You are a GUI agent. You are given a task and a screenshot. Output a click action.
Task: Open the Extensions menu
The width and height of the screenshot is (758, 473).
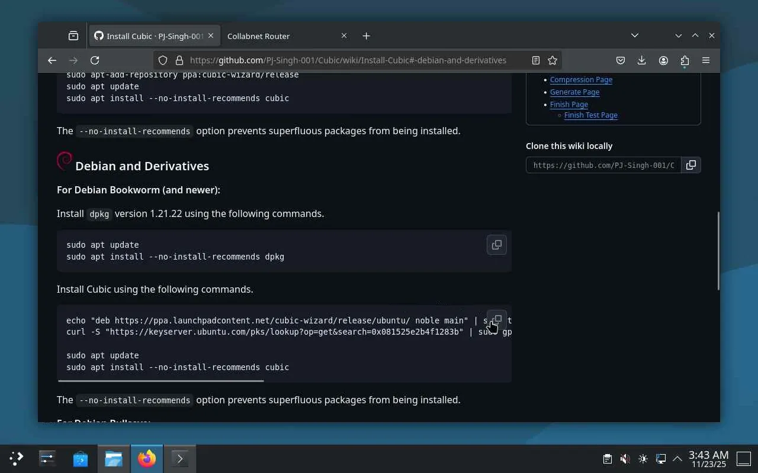click(x=685, y=60)
